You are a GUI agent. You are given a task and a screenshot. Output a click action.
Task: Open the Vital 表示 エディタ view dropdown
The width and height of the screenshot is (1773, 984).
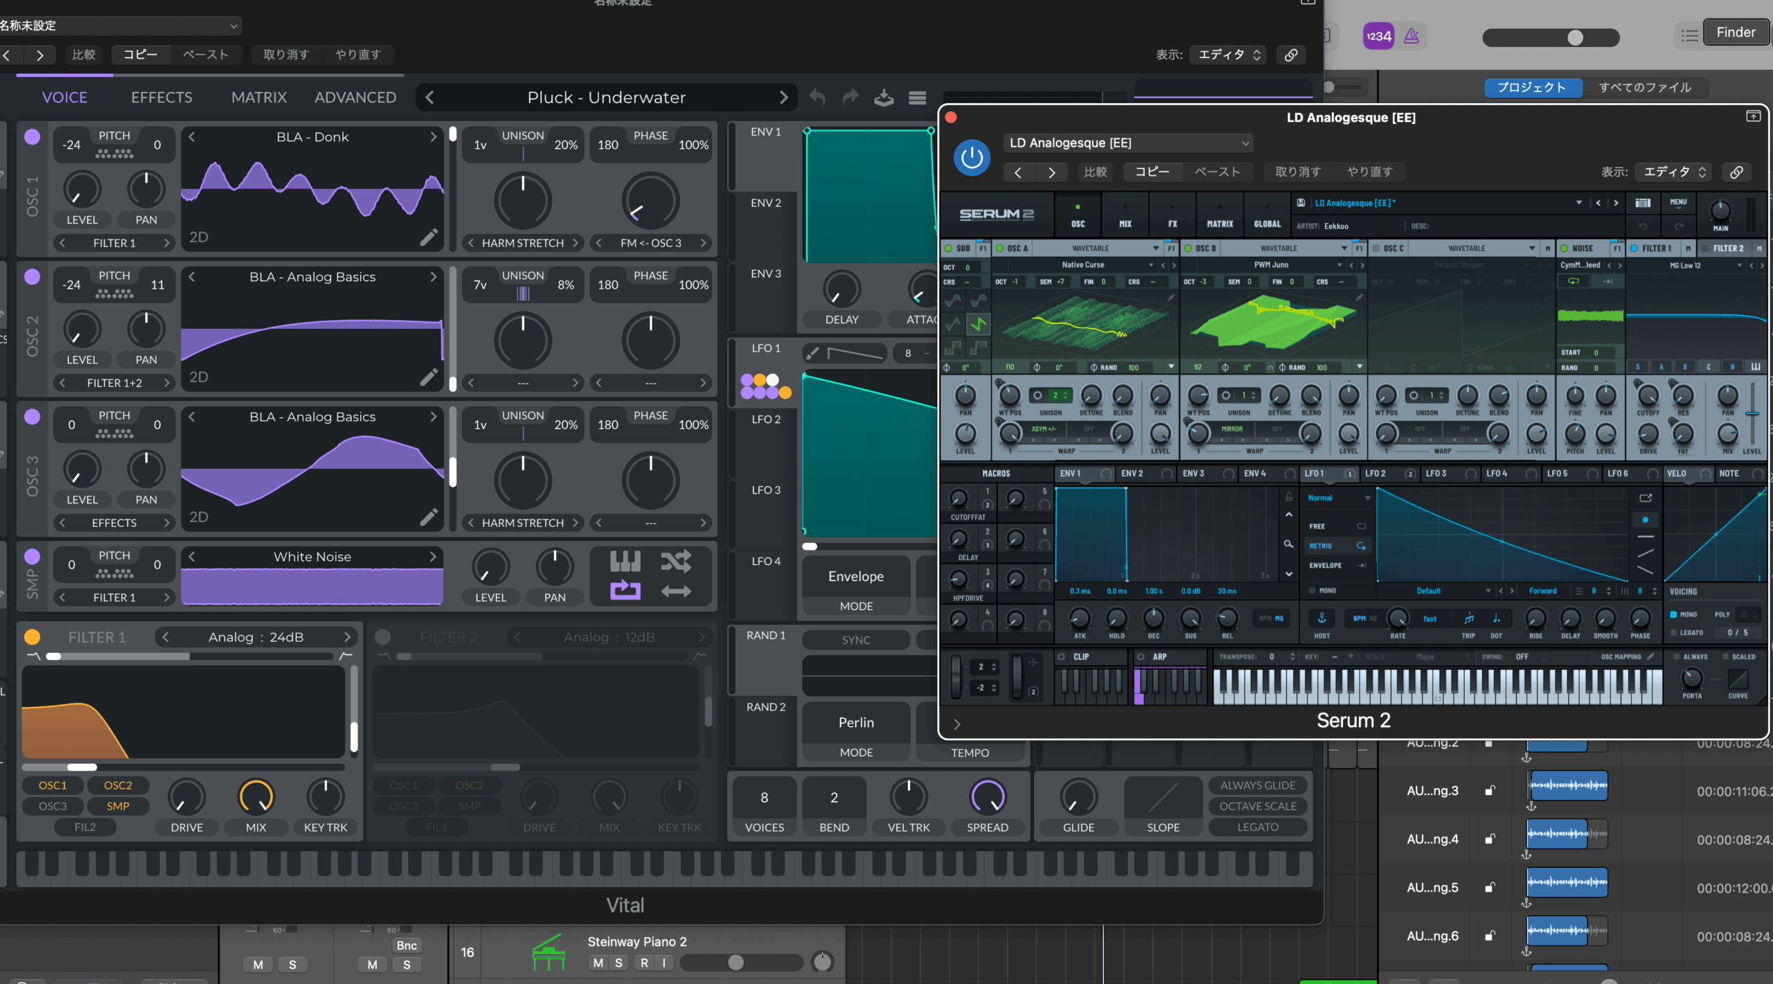click(x=1229, y=55)
